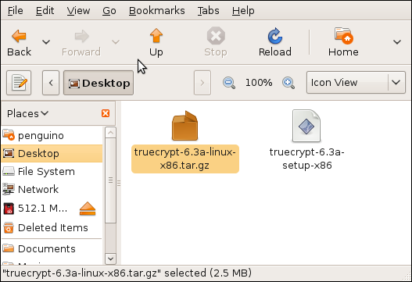The width and height of the screenshot is (412, 282).
Task: Open the Bookmarks menu
Action: 157,10
